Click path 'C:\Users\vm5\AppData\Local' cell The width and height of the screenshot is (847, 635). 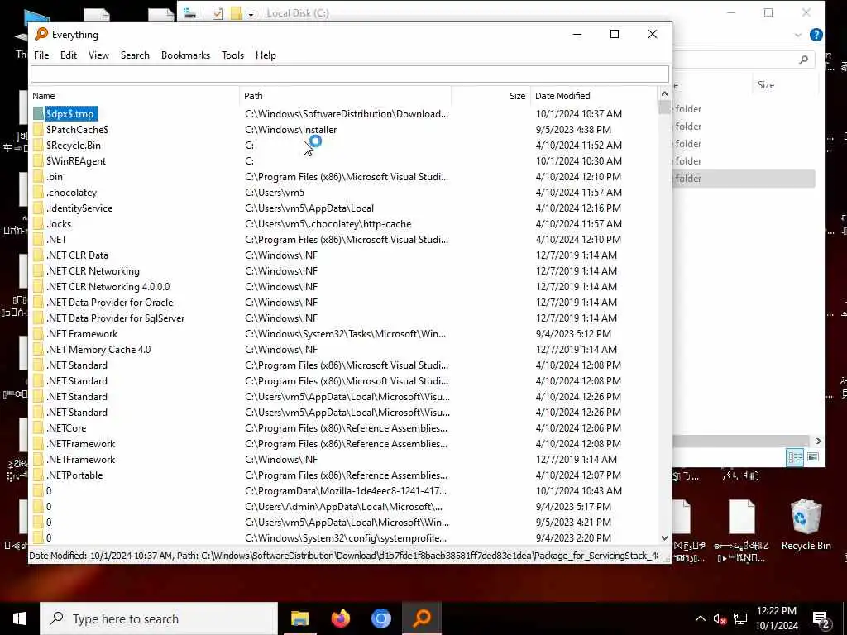click(309, 208)
